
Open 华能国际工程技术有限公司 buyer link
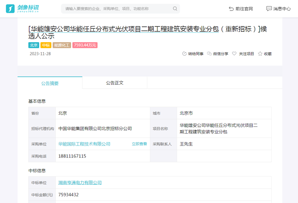[84, 144]
